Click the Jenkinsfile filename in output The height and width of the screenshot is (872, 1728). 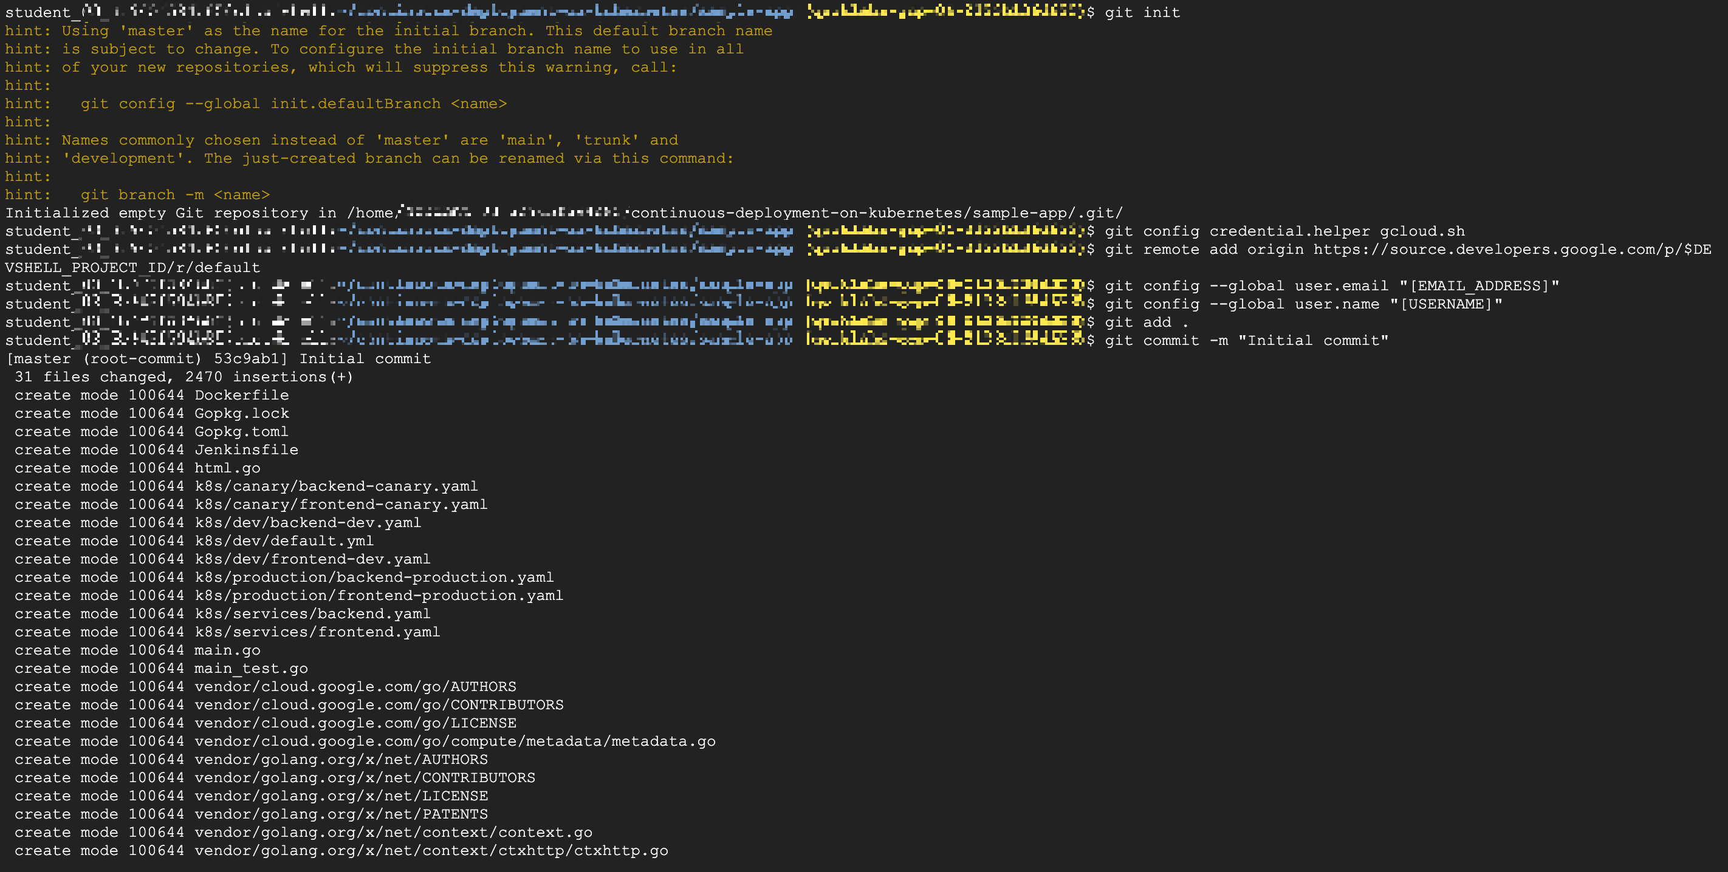pos(246,450)
